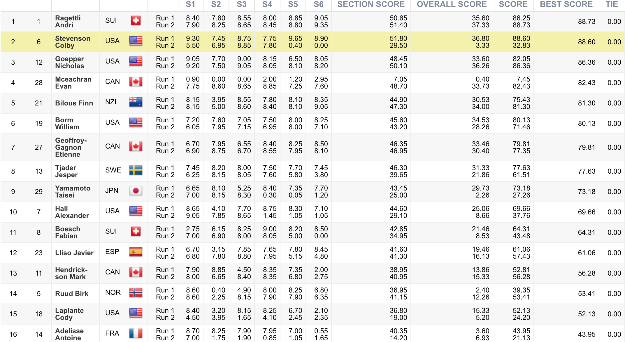Click the Canadian flag beside Mceachran Evan
Image resolution: width=625 pixels, height=342 pixels.
click(136, 82)
